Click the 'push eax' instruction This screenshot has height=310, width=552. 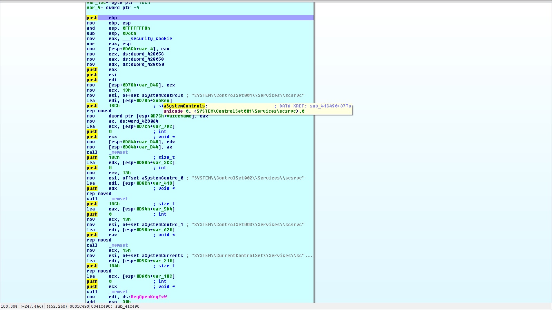tap(102, 235)
